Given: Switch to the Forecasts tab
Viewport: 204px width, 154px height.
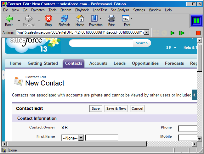Looking at the screenshot, I should pyautogui.click(x=174, y=63).
